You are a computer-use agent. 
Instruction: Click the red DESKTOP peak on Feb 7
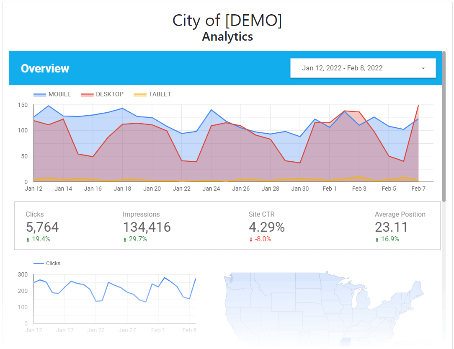pyautogui.click(x=418, y=106)
